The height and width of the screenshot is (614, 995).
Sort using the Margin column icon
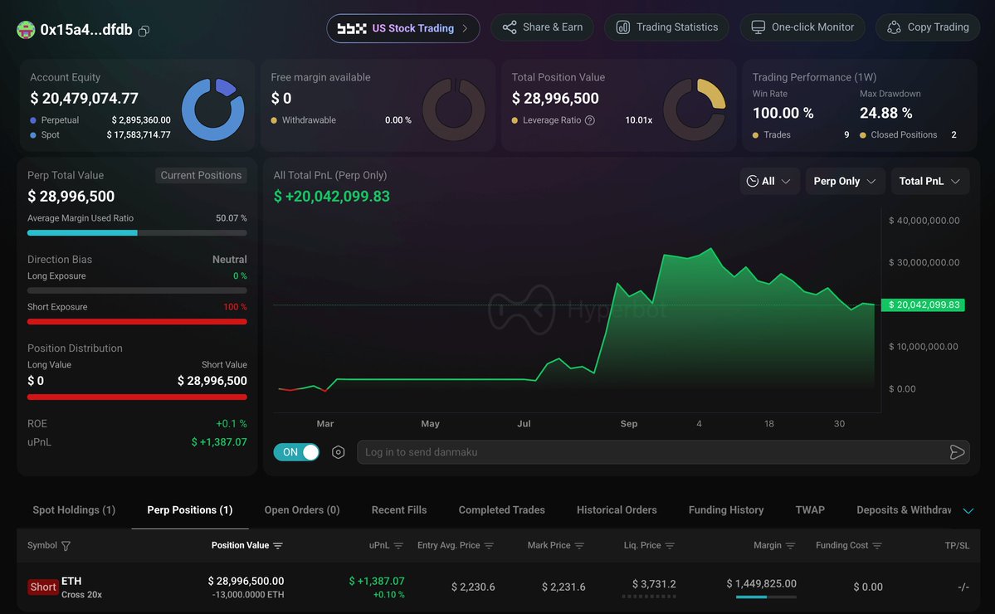pos(790,545)
